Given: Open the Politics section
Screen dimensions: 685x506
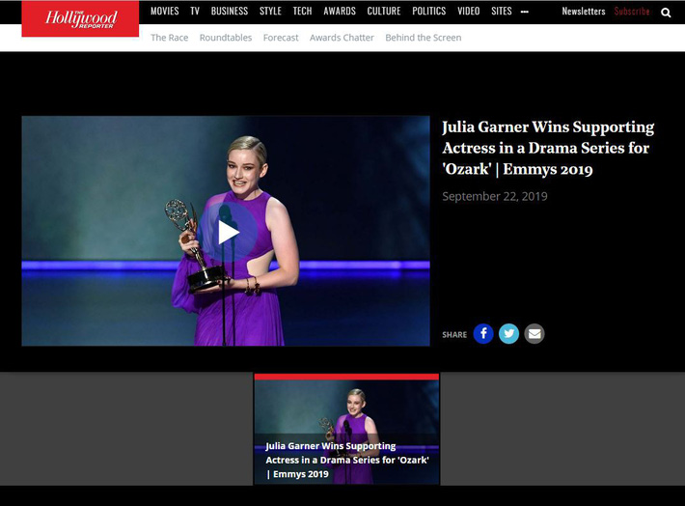Looking at the screenshot, I should 429,12.
